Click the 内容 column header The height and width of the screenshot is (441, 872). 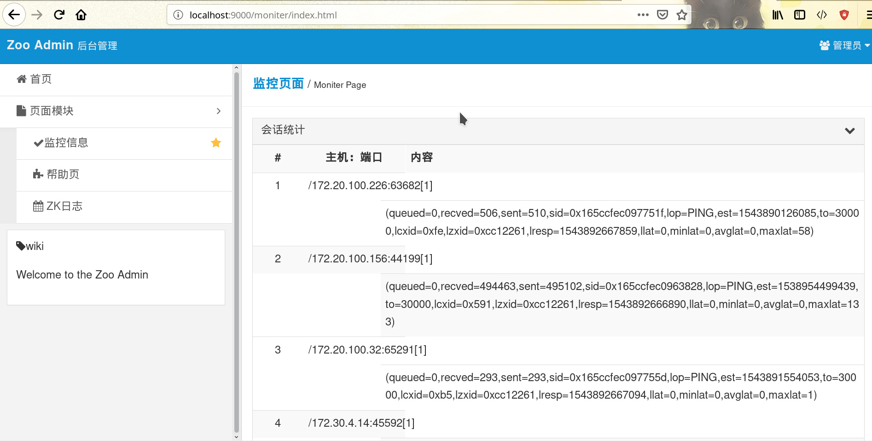pyautogui.click(x=422, y=157)
